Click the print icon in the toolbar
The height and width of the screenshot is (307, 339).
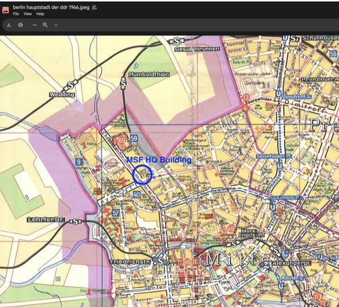20,25
